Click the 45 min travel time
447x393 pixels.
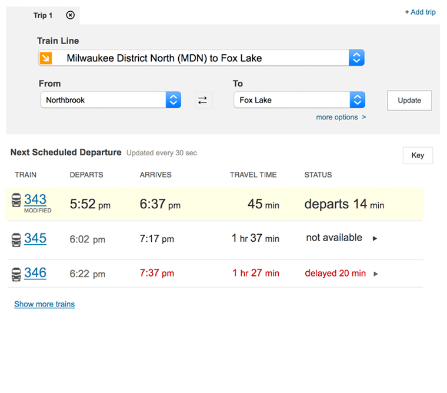point(263,204)
